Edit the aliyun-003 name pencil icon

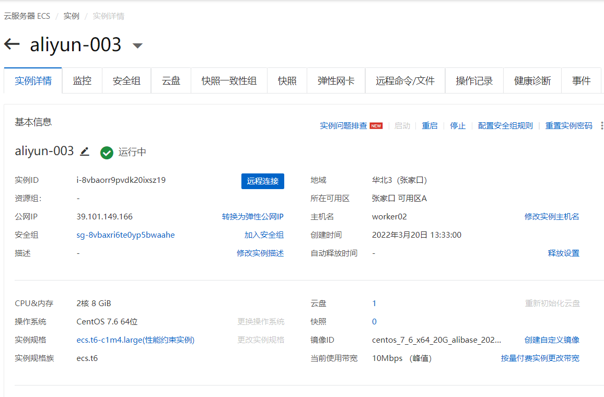(x=84, y=151)
